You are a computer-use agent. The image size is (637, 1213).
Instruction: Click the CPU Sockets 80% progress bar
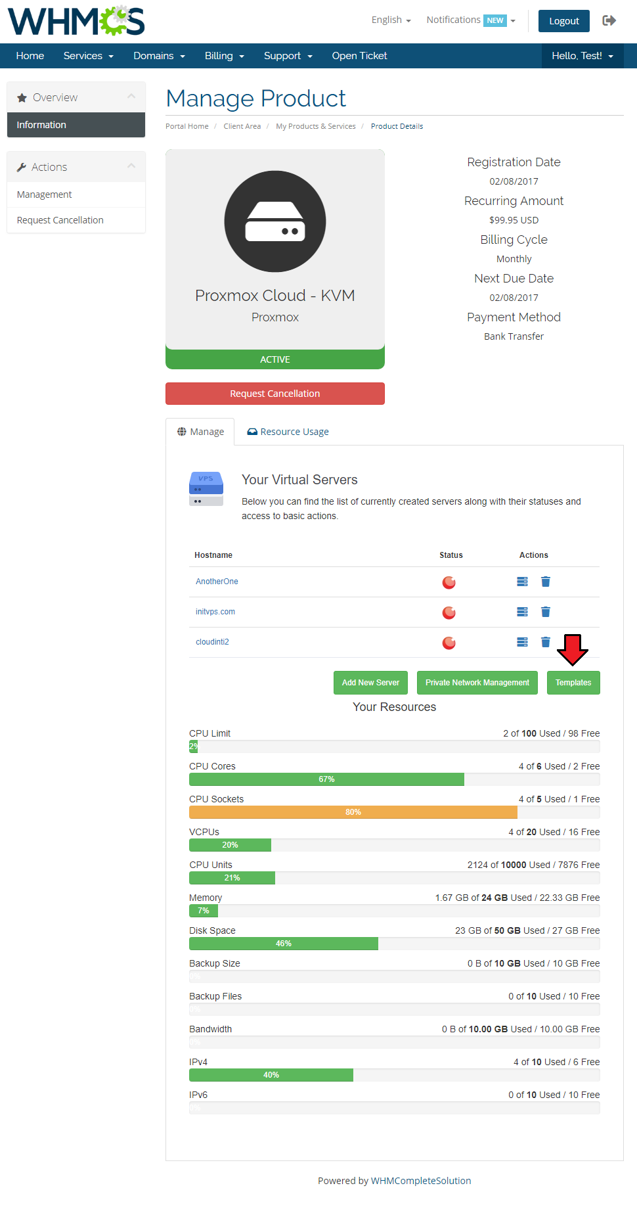pos(353,812)
